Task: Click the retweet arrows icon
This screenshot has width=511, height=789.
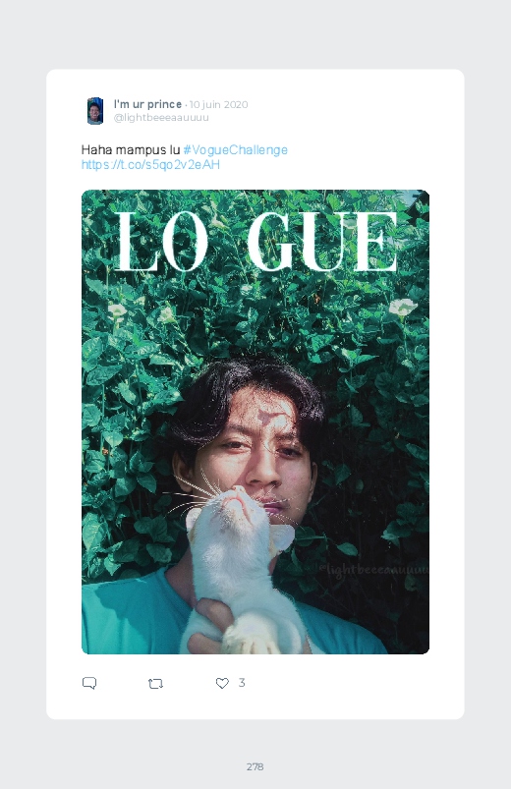Action: point(155,683)
